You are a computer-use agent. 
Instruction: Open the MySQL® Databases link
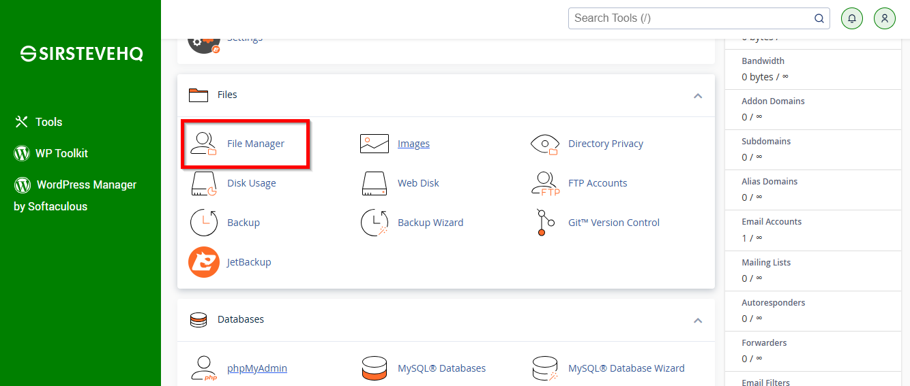(x=442, y=368)
